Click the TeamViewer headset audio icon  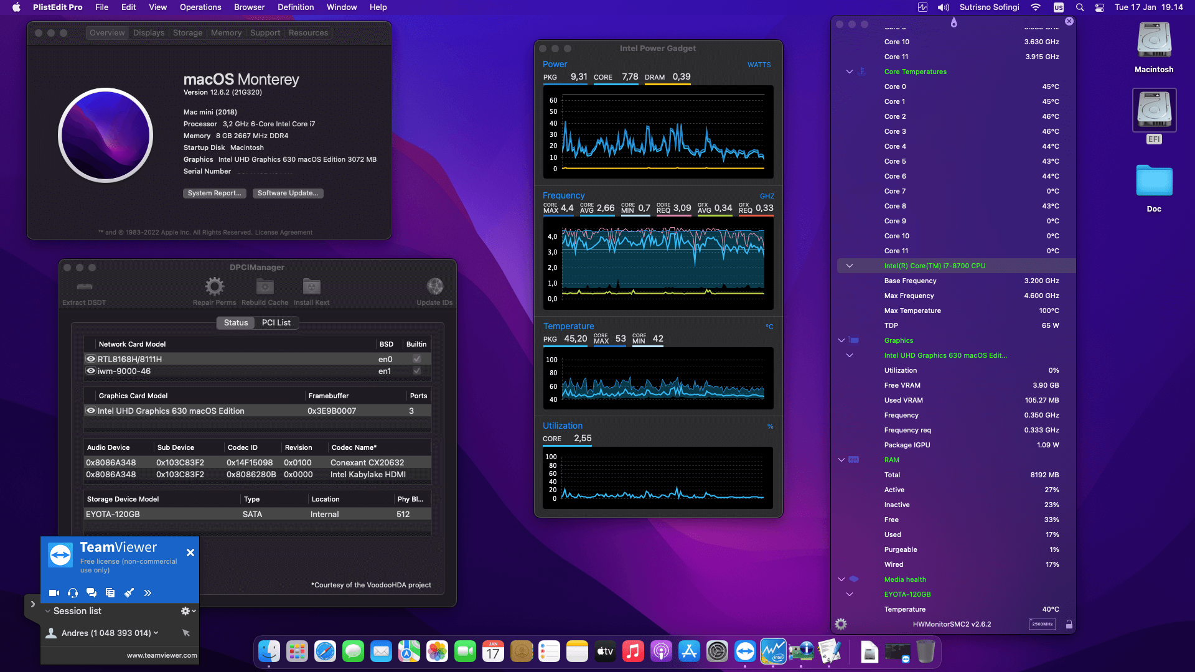point(73,593)
